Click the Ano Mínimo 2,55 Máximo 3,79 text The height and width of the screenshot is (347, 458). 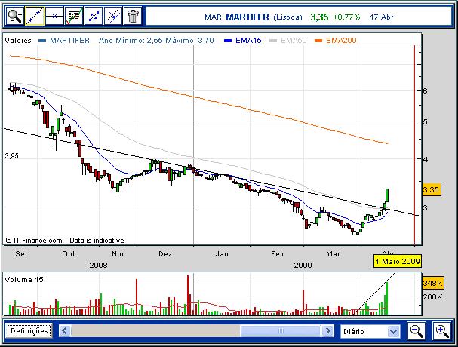coord(156,40)
